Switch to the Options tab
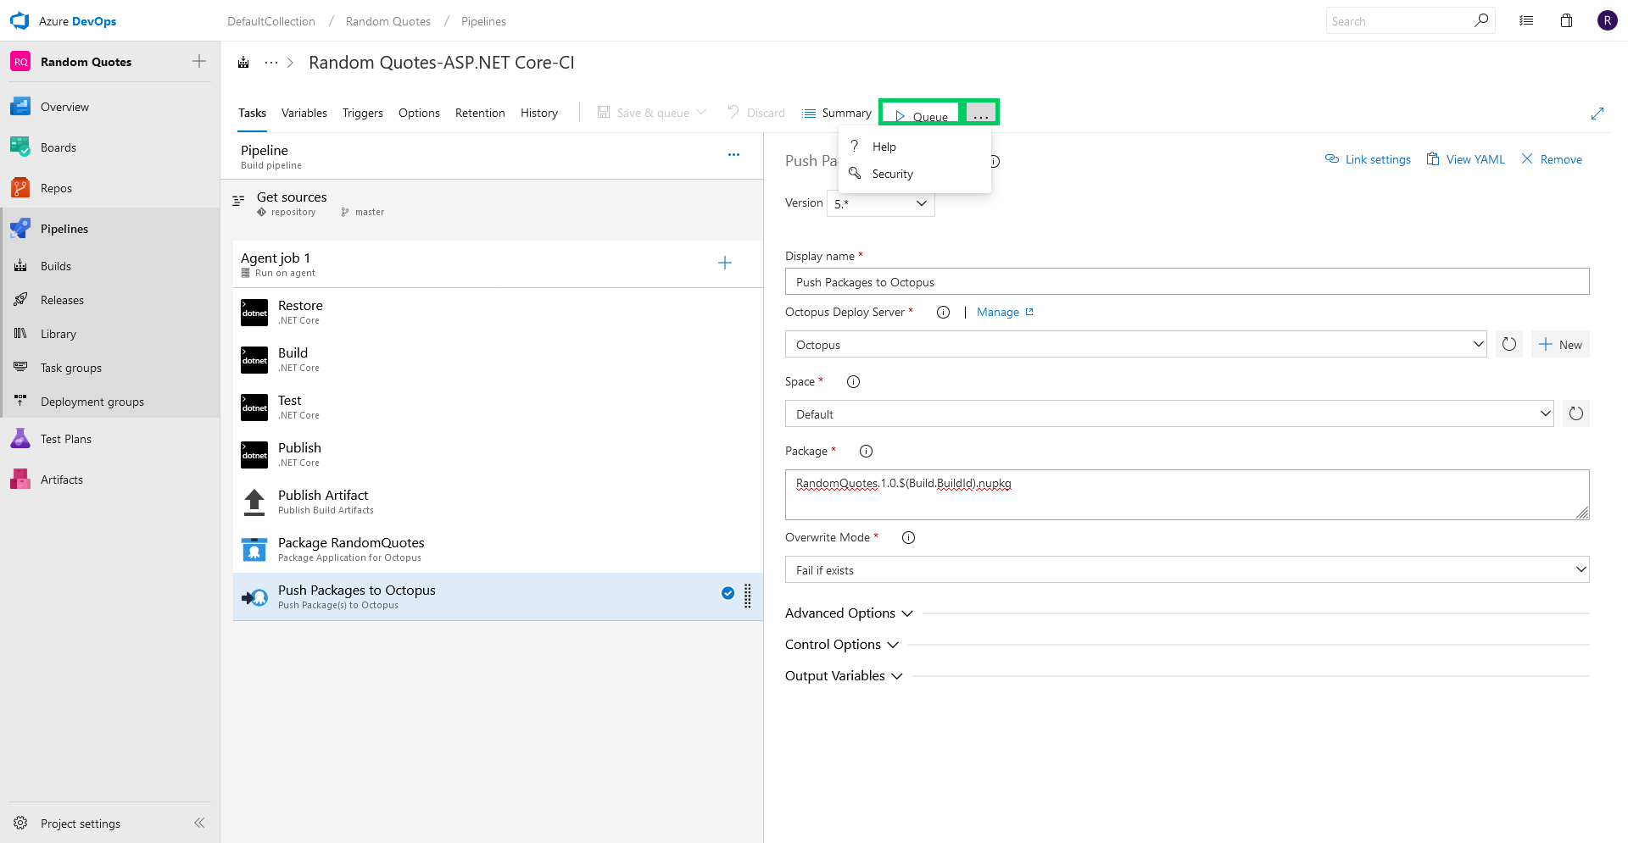 point(419,113)
